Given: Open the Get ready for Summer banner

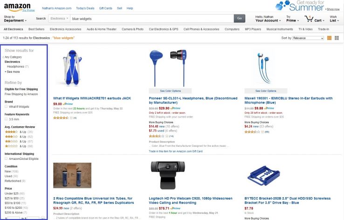Looking at the screenshot, I should coord(307,6).
